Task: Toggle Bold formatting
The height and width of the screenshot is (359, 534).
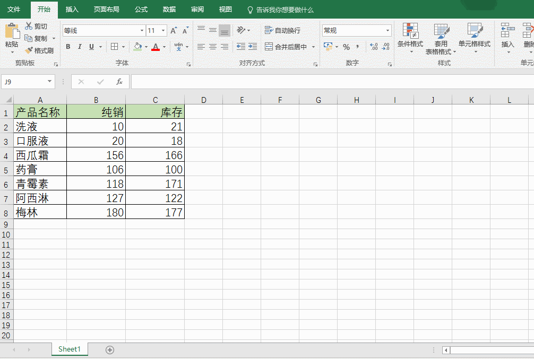Action: click(x=68, y=47)
